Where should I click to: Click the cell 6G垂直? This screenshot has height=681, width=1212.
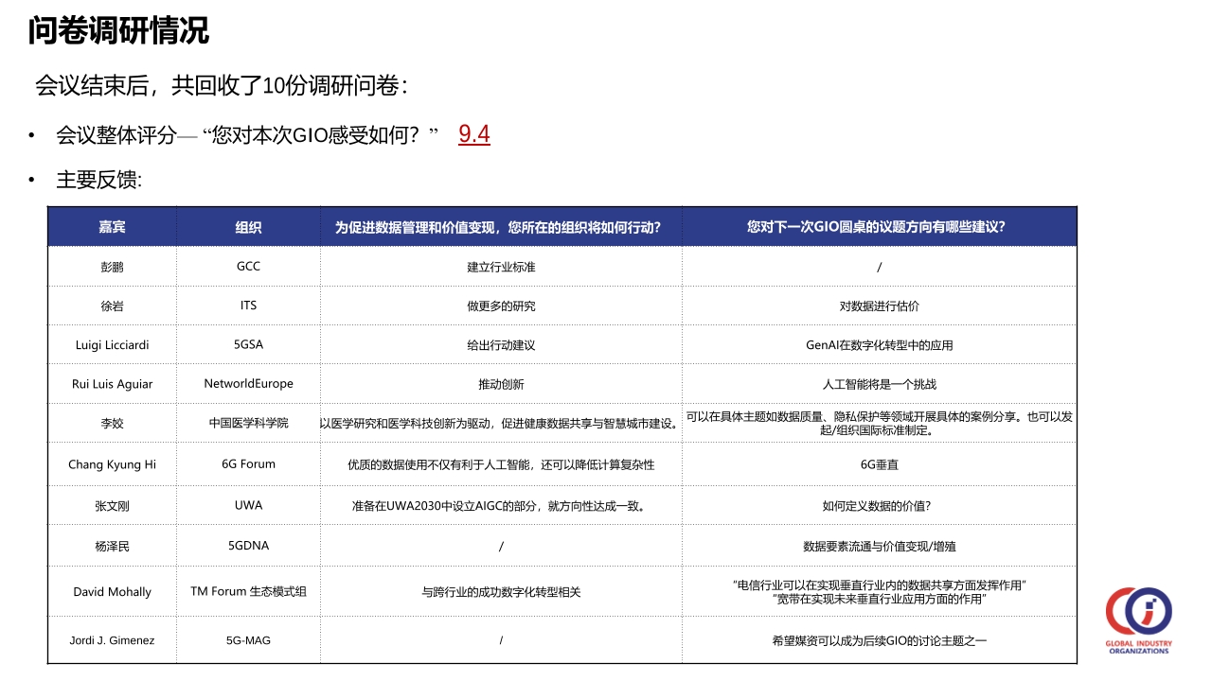point(879,464)
